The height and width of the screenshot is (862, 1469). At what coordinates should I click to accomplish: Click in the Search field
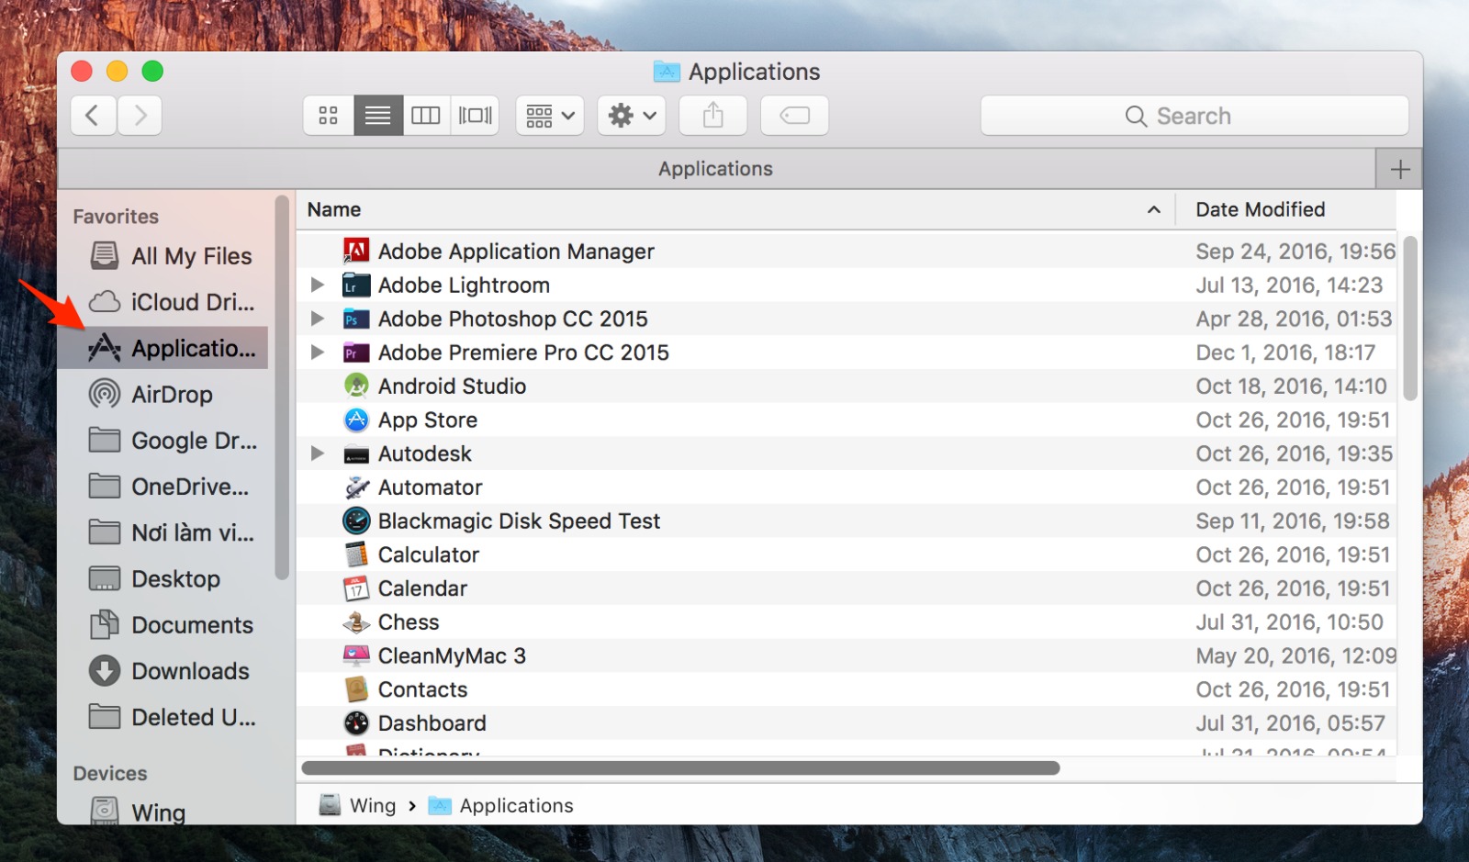click(x=1194, y=116)
